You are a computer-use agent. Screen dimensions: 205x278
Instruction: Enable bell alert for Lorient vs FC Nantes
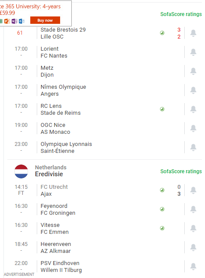click(x=193, y=52)
